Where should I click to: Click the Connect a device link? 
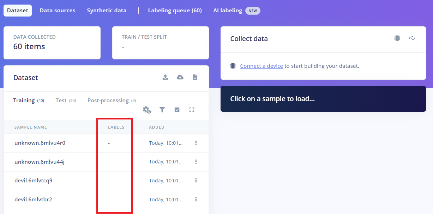pos(261,66)
